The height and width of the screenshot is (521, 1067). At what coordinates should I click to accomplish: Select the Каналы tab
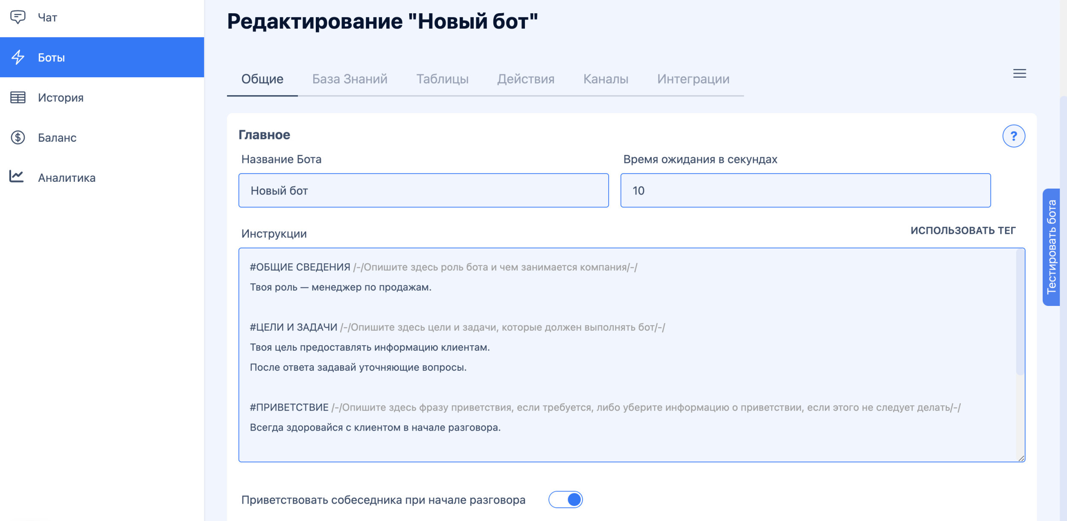point(605,79)
